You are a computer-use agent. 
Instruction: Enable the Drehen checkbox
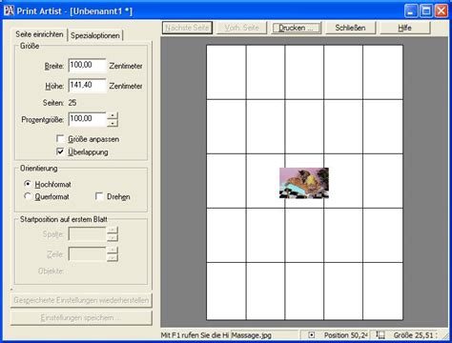point(99,196)
